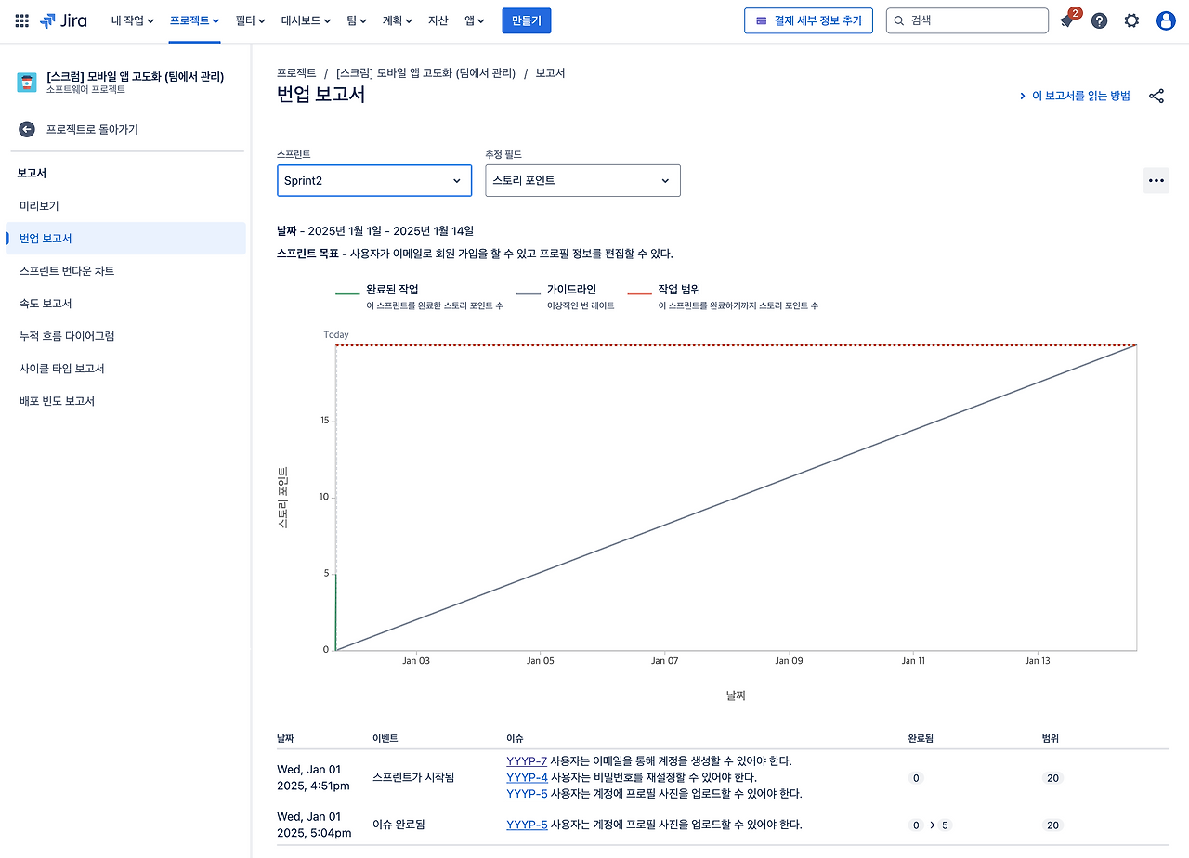Click the 결제 세부 정보 추가 button
Viewport: 1189px width, 858px height.
click(x=808, y=20)
